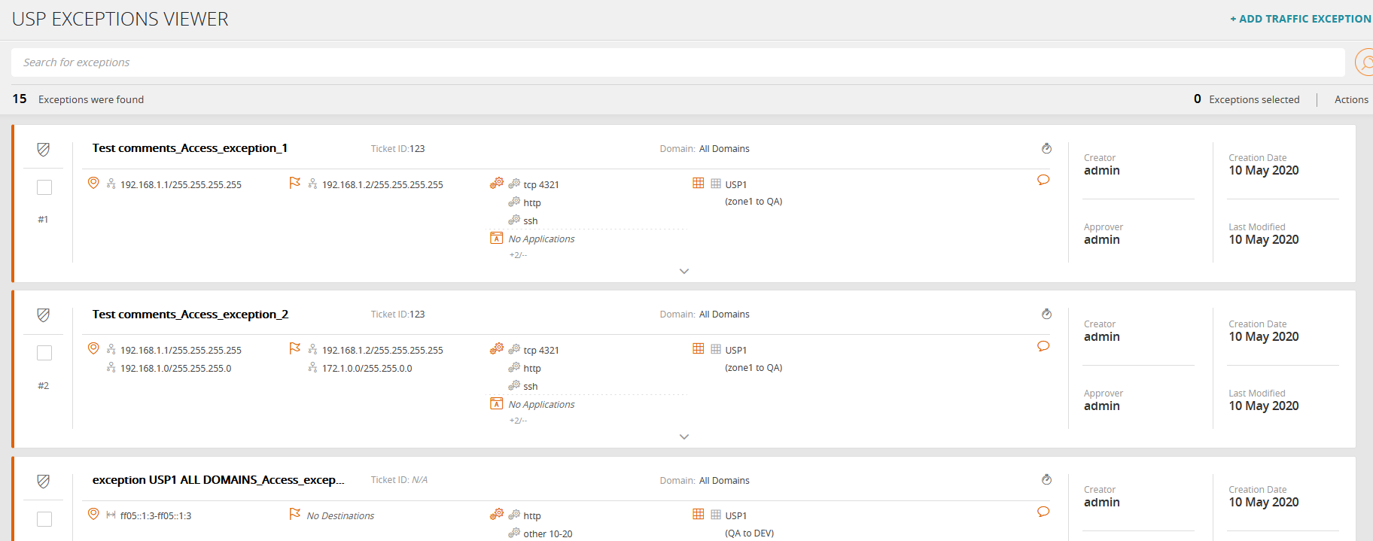Image resolution: width=1373 pixels, height=541 pixels.
Task: Click the timer icon on Test comments_Access_exception_1
Action: [1046, 148]
